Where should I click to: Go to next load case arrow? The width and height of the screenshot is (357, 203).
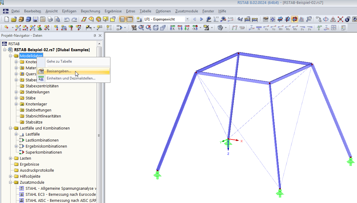202,19
